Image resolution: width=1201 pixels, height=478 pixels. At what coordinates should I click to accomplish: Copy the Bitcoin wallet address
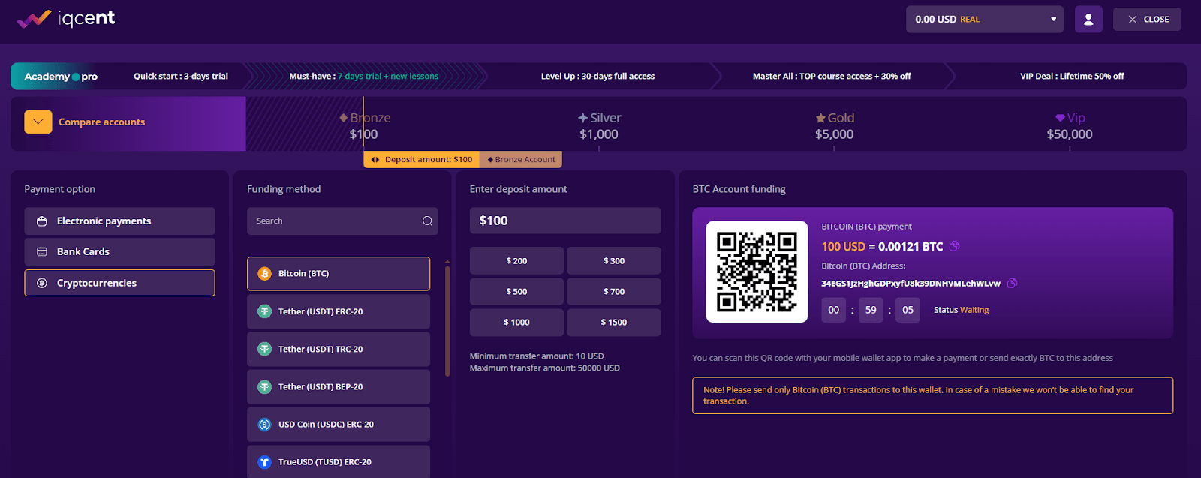pos(1012,283)
